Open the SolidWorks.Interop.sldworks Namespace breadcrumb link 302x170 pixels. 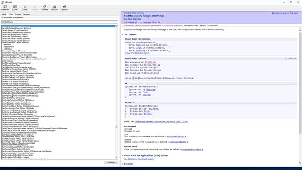coord(143,25)
